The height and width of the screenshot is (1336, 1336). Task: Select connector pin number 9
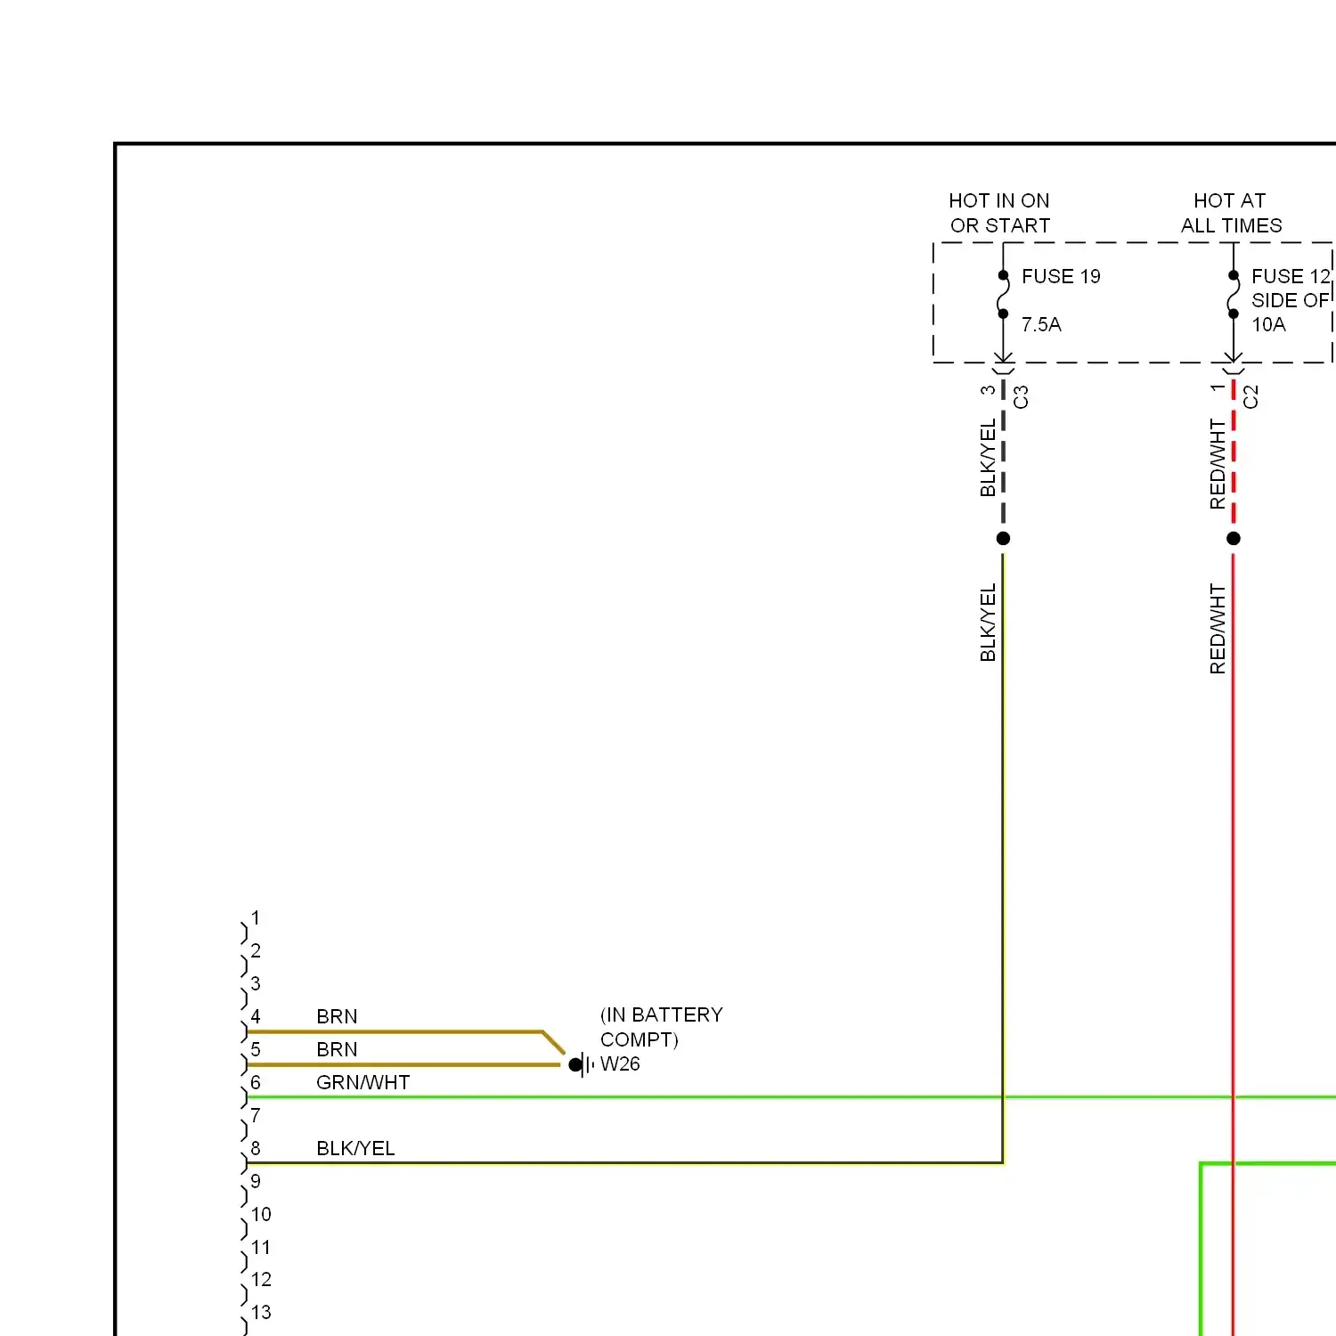[256, 1181]
